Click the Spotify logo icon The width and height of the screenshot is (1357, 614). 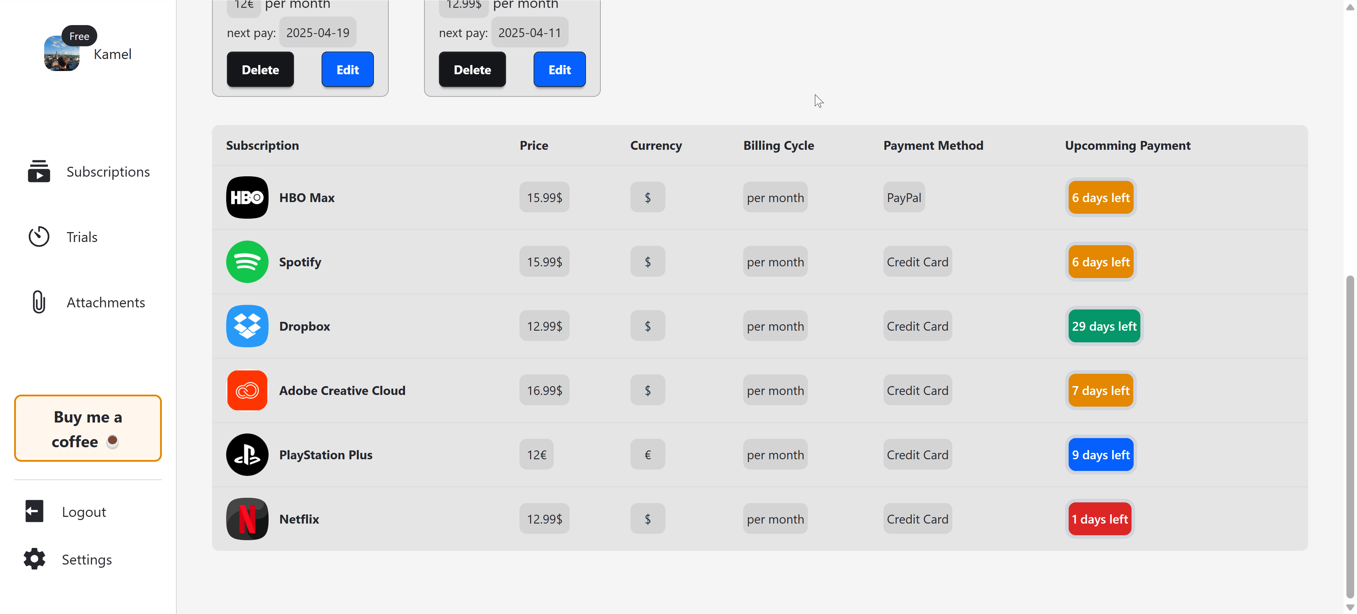247,262
